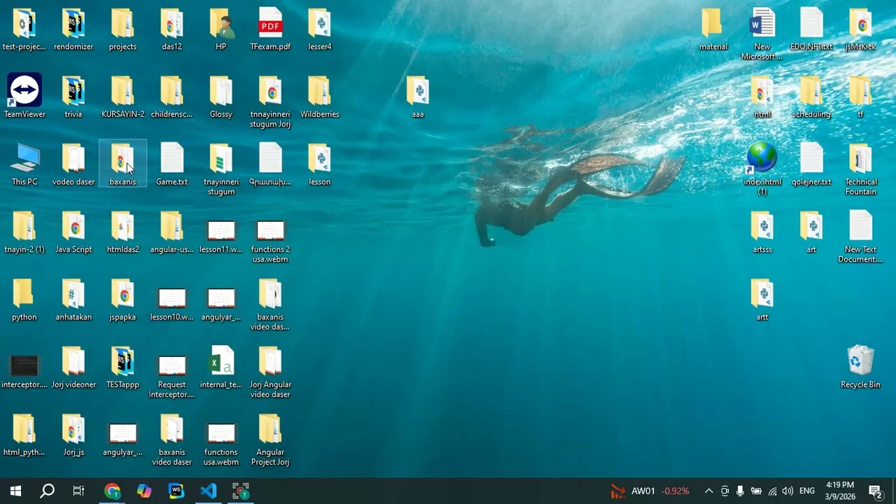896x504 pixels.
Task: Switch ENG input language indicator
Action: [807, 491]
